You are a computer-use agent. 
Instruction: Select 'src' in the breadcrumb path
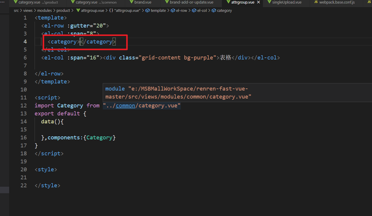[x=16, y=10]
